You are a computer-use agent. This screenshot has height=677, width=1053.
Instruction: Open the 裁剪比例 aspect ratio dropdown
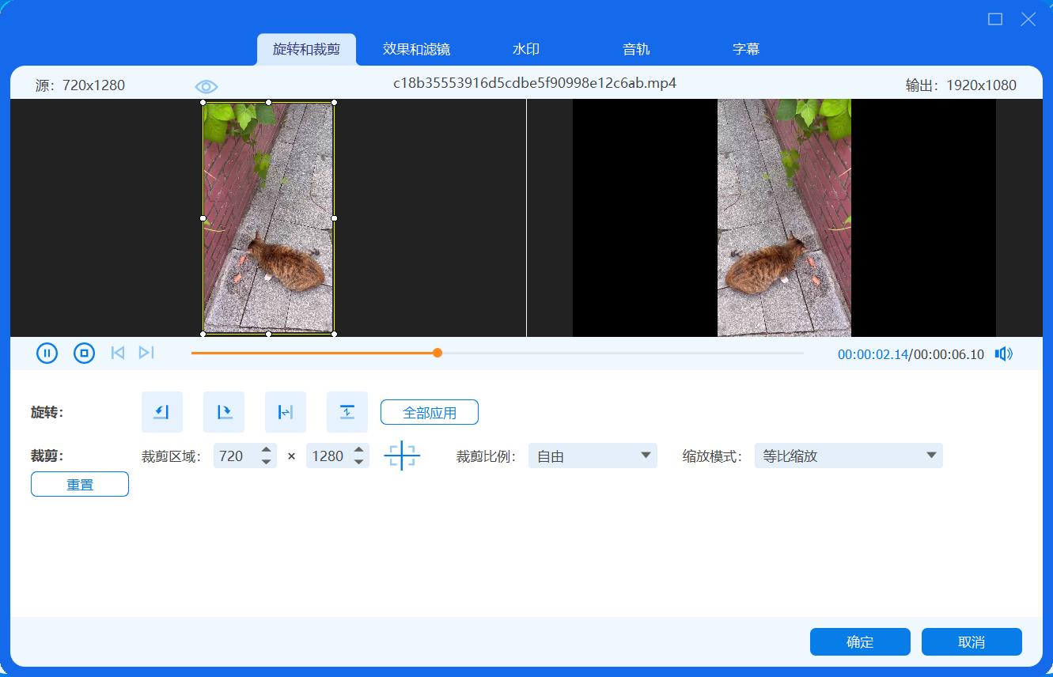click(x=592, y=456)
